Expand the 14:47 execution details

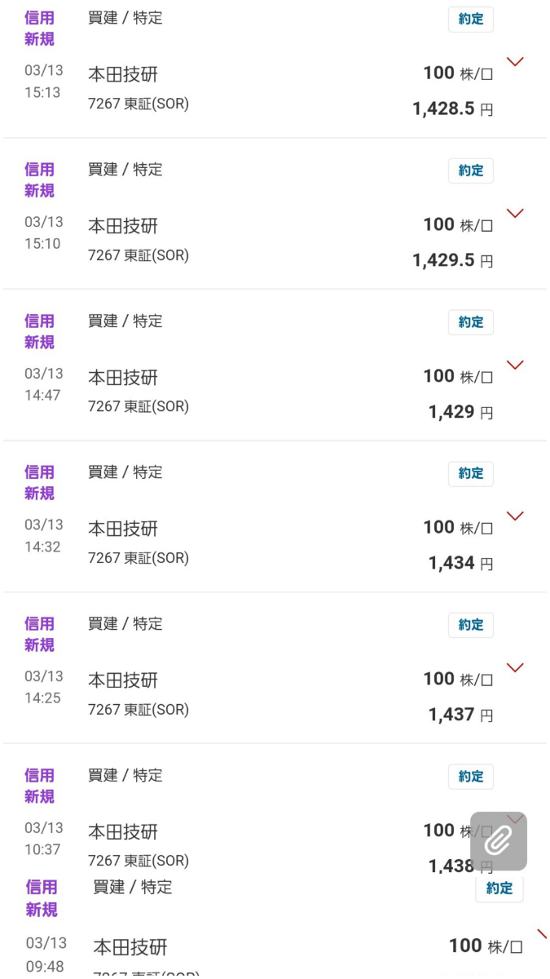pos(515,365)
